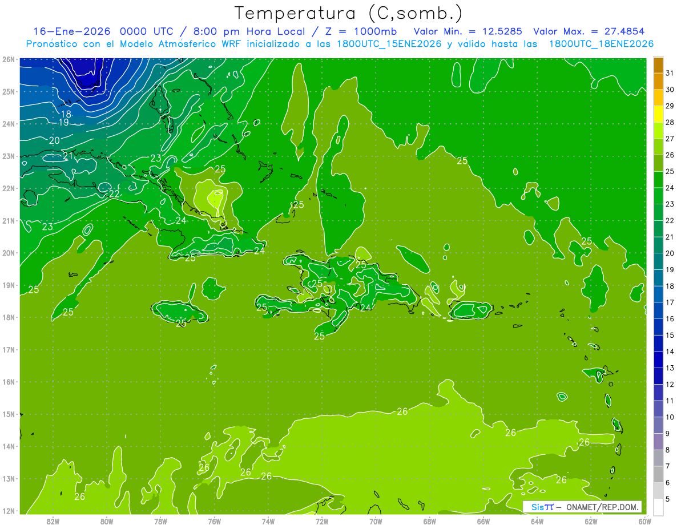Click the "1800UTC_15ENE2026" initialization time
Viewport: 685px width, 529px height.
(x=390, y=44)
